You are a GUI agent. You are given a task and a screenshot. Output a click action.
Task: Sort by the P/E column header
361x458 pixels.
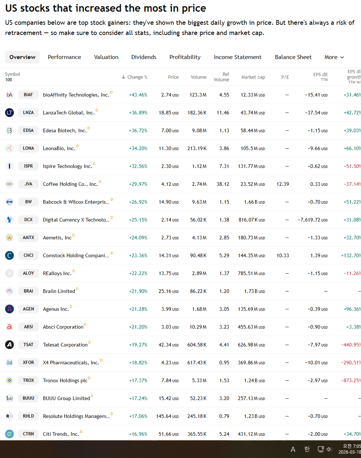285,77
